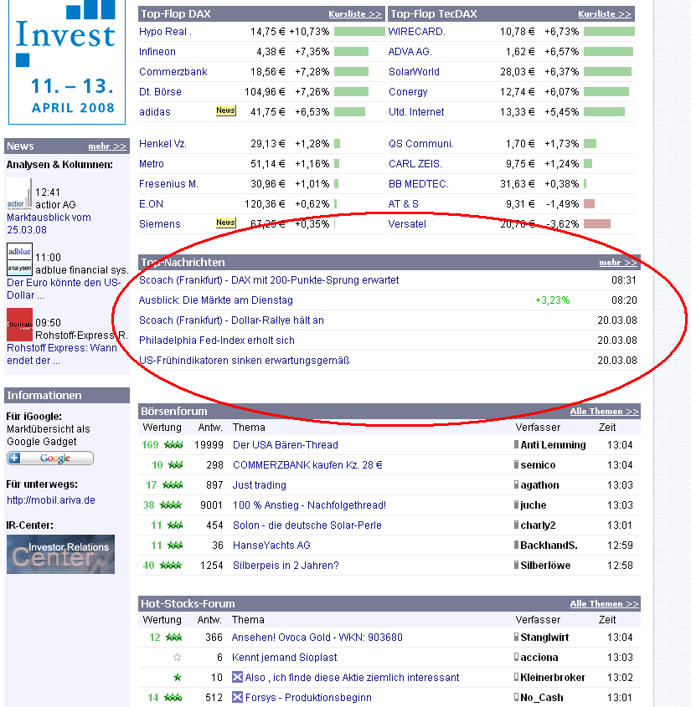Open Silberpeis in 2 Jahren? thread
The width and height of the screenshot is (691, 707).
286,566
